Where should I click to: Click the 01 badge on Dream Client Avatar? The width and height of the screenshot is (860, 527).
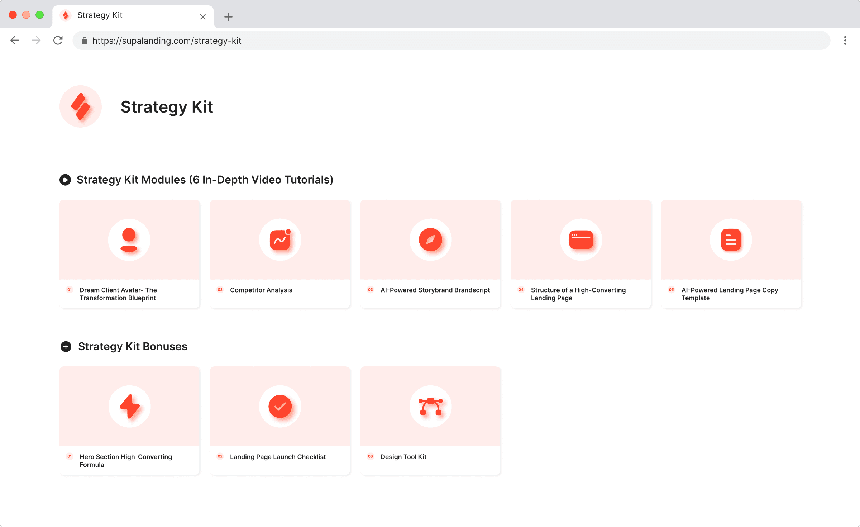[x=70, y=290]
